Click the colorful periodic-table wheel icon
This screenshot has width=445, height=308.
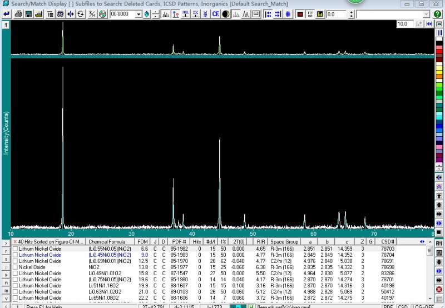click(102, 14)
